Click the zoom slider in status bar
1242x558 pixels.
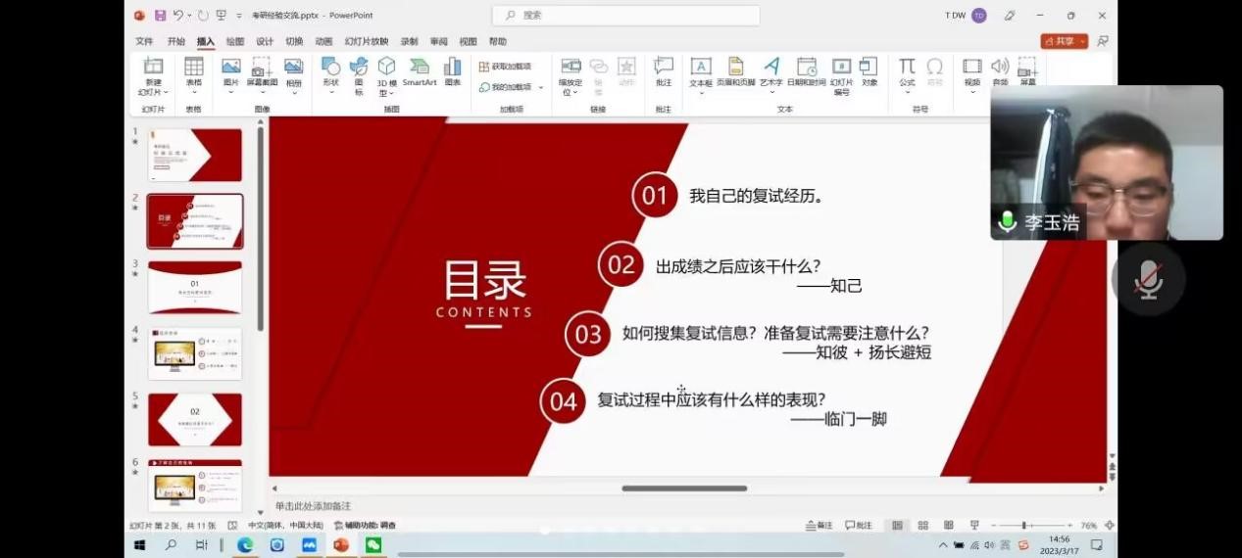point(1024,526)
